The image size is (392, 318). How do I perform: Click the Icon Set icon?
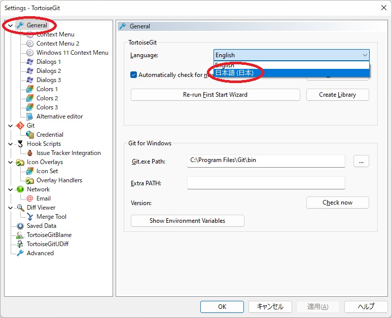click(30, 171)
